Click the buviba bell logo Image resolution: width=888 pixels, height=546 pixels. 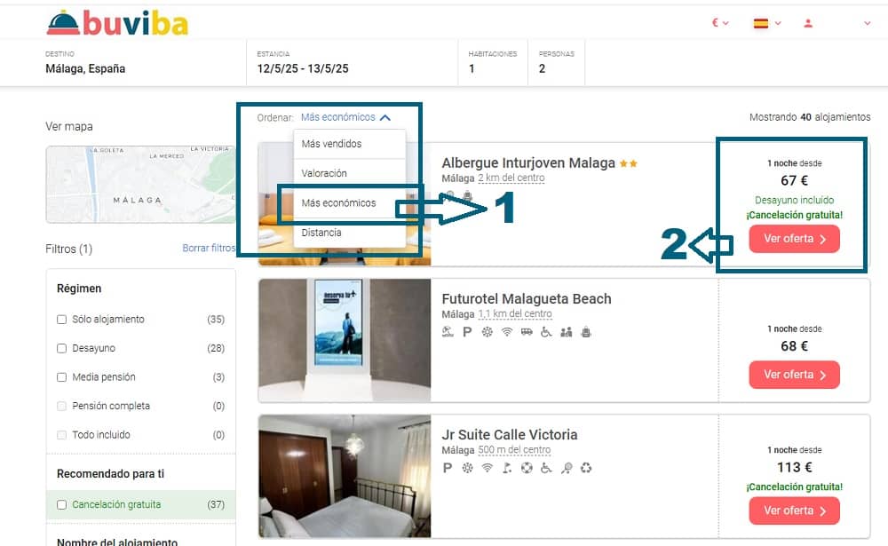click(116, 23)
